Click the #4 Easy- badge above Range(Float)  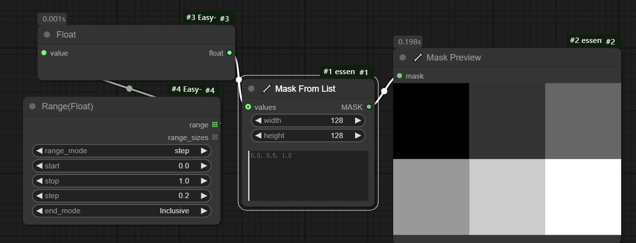coord(186,89)
